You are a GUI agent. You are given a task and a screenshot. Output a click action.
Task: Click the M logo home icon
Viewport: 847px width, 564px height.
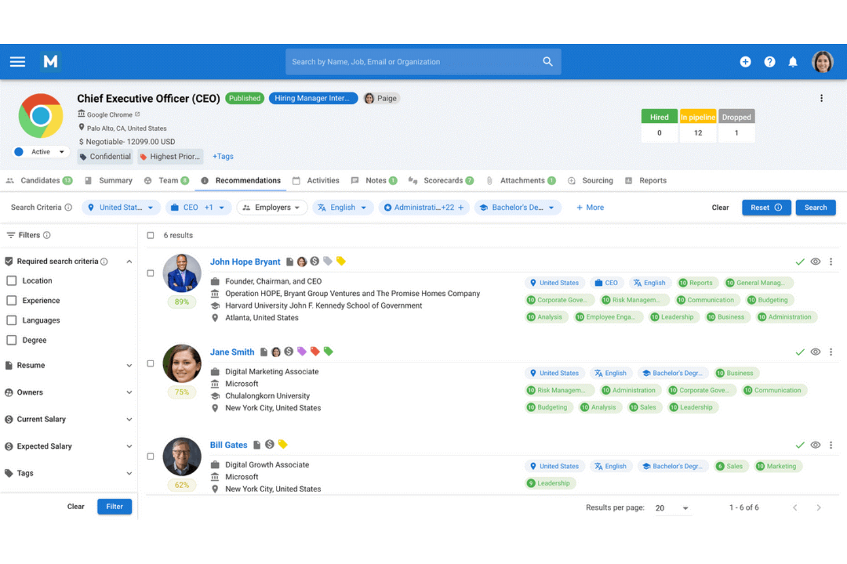click(50, 62)
